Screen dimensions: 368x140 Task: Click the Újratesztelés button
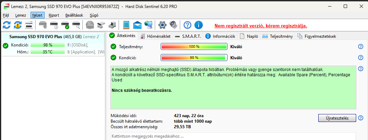(x=337, y=118)
